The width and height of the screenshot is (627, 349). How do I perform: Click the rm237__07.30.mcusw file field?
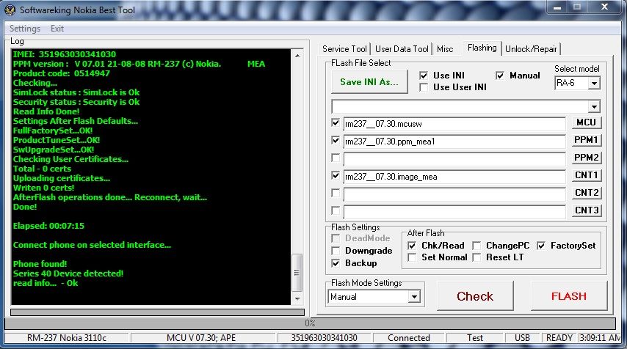pos(454,124)
